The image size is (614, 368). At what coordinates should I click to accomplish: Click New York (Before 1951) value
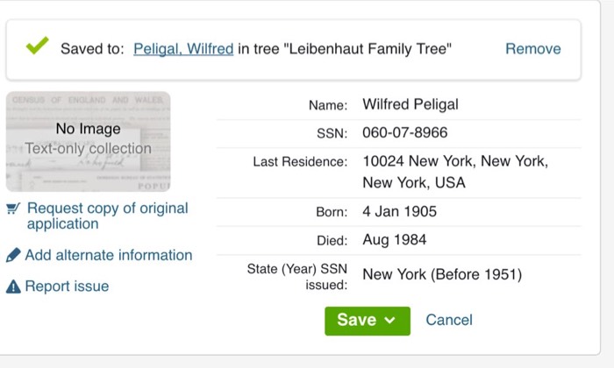pyautogui.click(x=442, y=275)
